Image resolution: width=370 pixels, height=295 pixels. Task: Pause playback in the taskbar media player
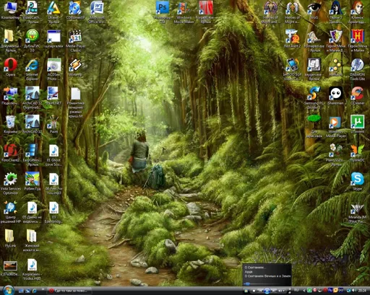point(267,291)
